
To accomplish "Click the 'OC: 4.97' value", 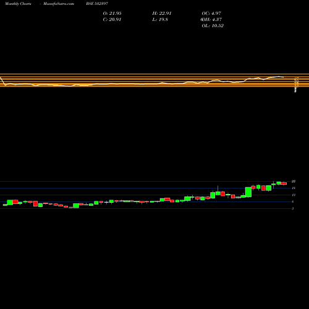I will pos(211,14).
